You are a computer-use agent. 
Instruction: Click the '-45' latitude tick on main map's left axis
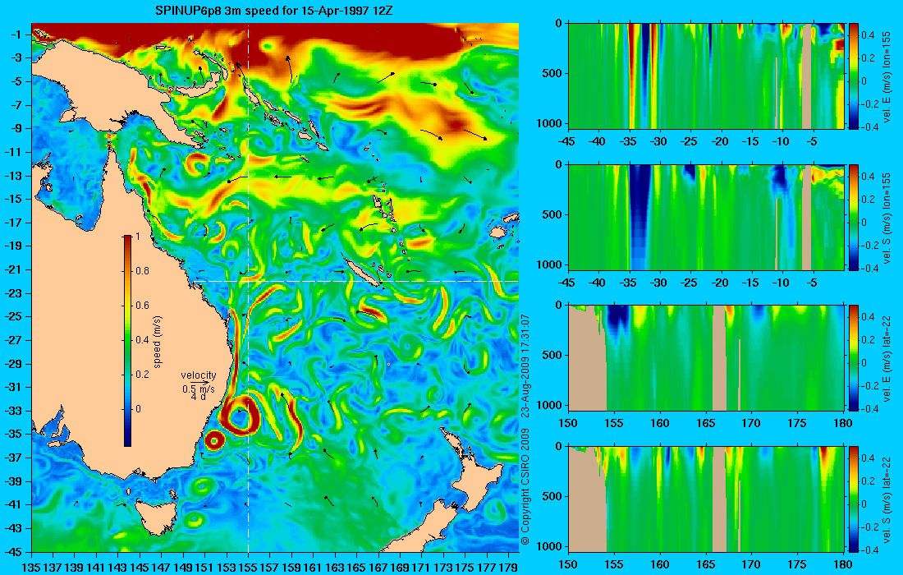coord(12,552)
